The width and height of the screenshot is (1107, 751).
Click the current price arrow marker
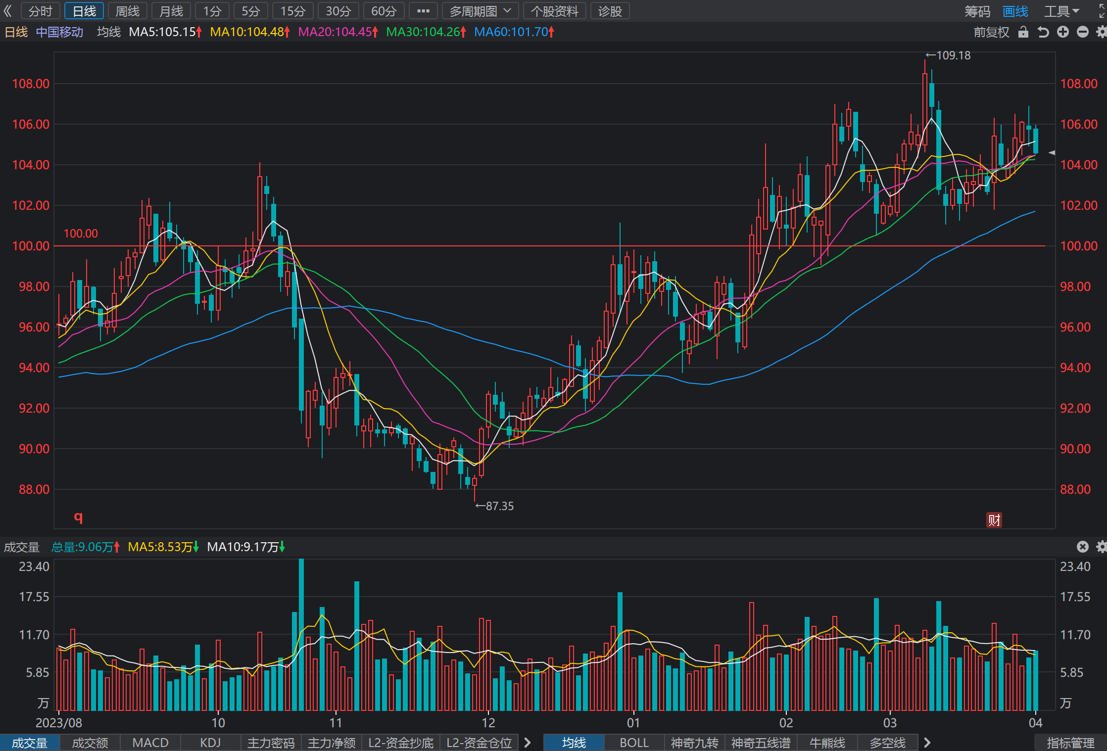(1052, 152)
